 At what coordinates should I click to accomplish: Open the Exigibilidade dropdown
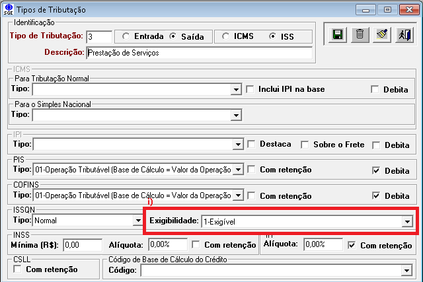tap(406, 222)
